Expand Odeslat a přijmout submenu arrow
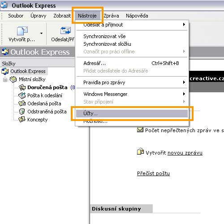Screen dimensions: 224x224 tap(184, 25)
